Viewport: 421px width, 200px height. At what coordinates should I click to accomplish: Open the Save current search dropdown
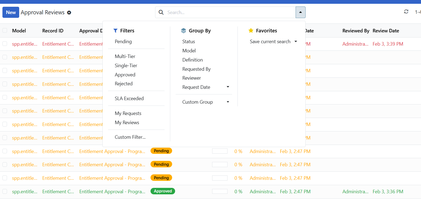[x=296, y=41]
